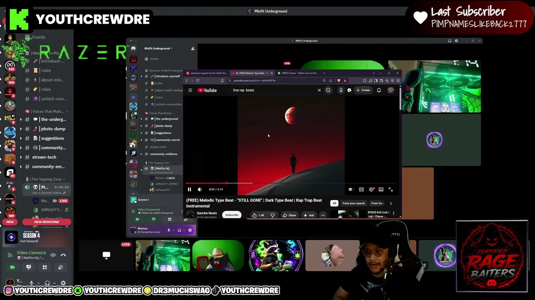Toggle screen share in left Discord panel

tap(28, 267)
